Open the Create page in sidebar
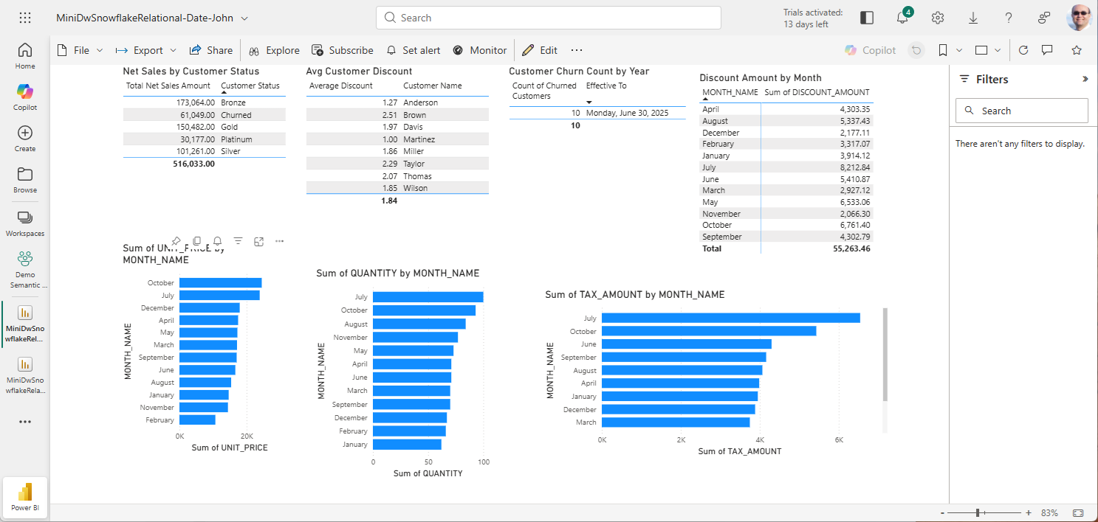The height and width of the screenshot is (522, 1098). tap(25, 138)
